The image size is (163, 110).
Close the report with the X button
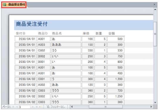point(154,4)
